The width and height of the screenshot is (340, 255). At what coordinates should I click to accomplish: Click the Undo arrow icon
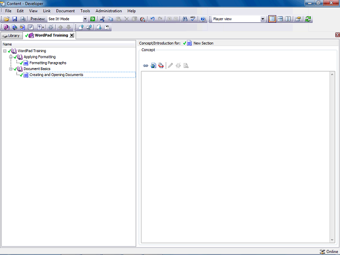[152, 19]
